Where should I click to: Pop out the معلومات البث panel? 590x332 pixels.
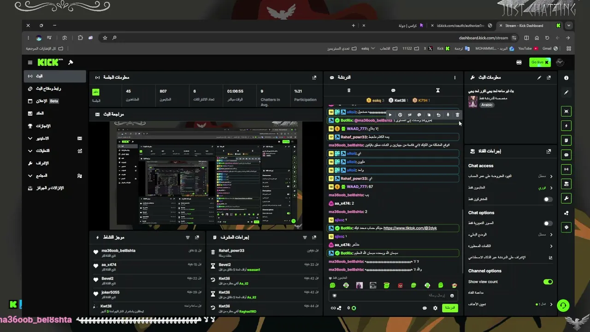[549, 77]
